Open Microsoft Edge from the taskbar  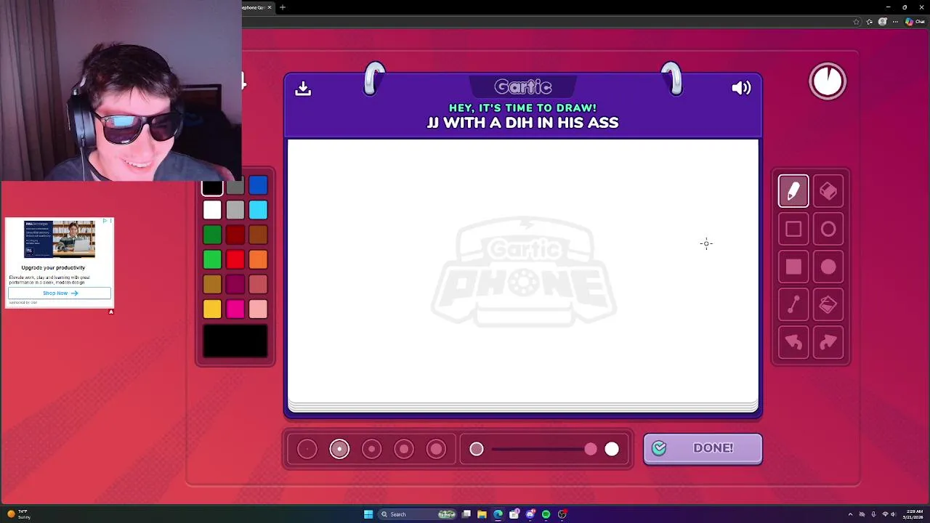click(498, 514)
